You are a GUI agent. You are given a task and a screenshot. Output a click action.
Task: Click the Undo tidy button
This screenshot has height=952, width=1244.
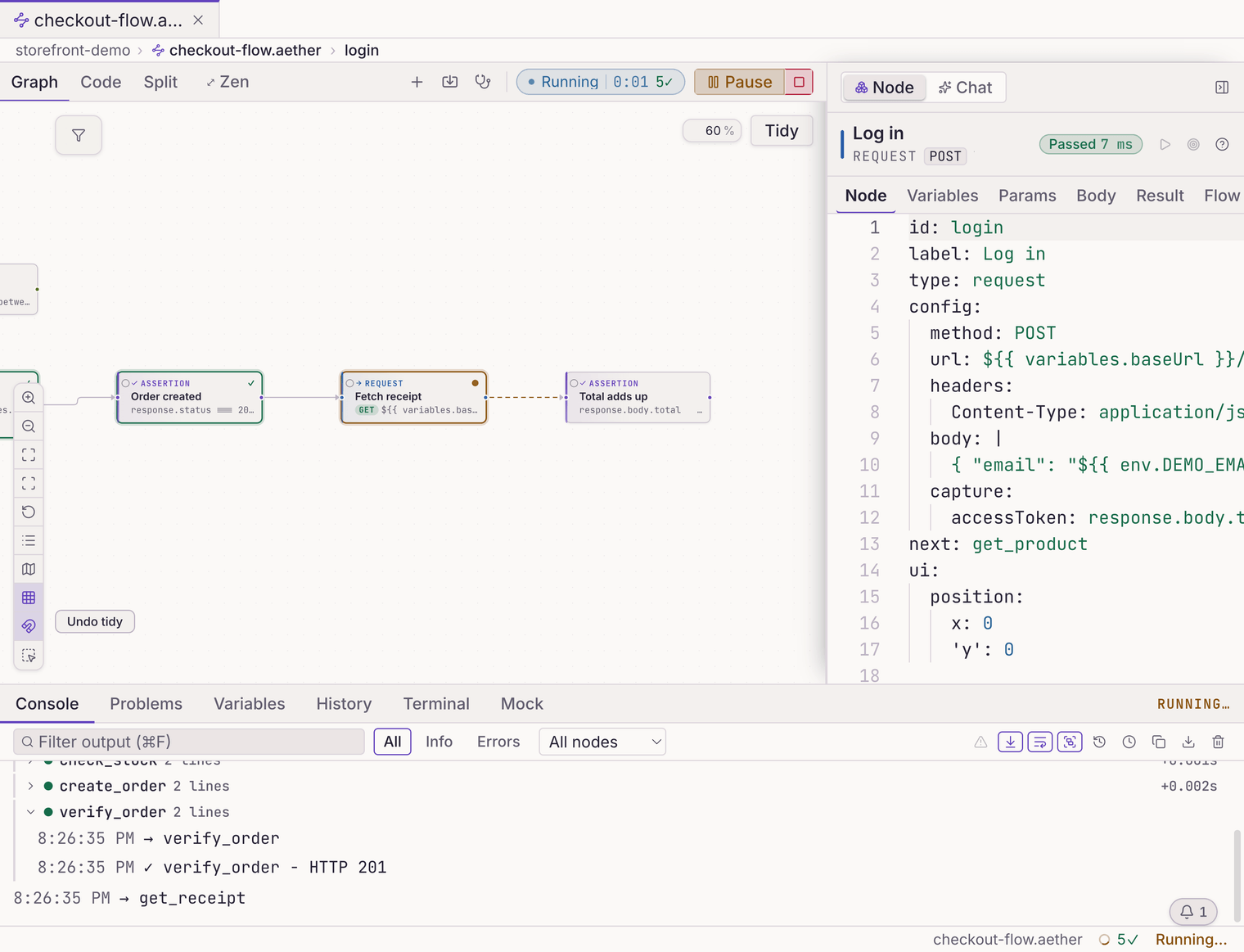[x=95, y=621]
